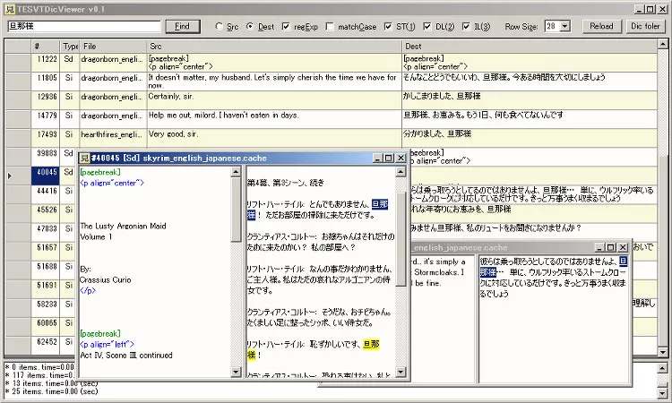
Task: Open the Dic folder button
Action: [645, 26]
